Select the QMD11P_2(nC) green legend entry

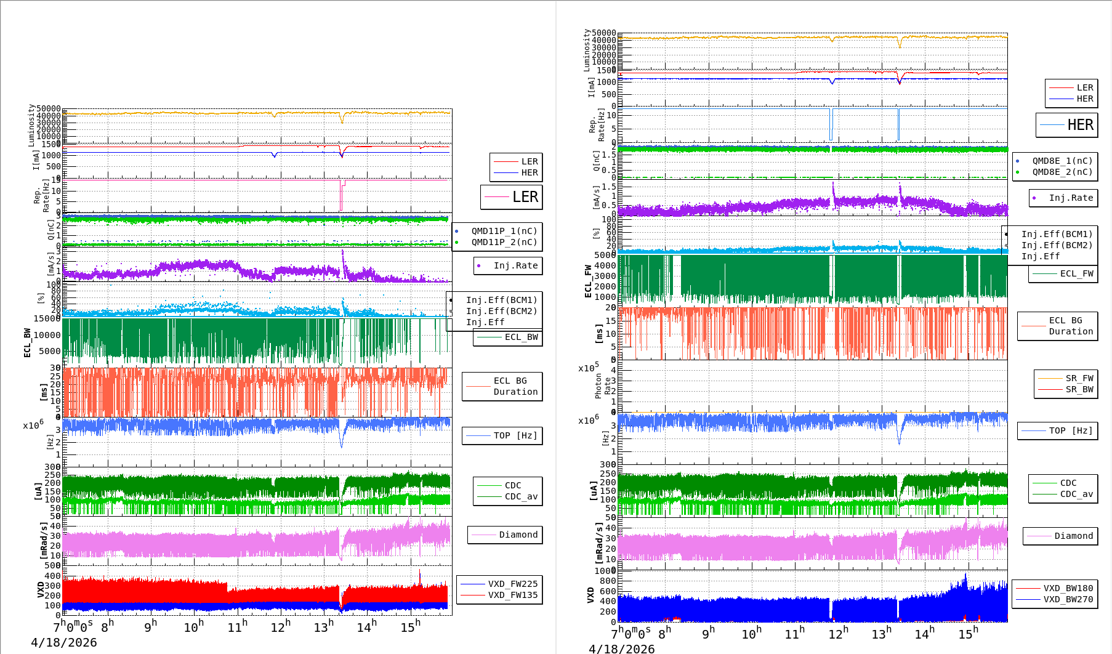pos(504,242)
